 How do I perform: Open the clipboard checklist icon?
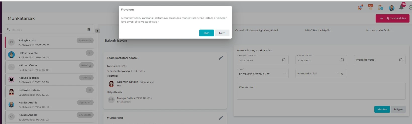pos(381,8)
